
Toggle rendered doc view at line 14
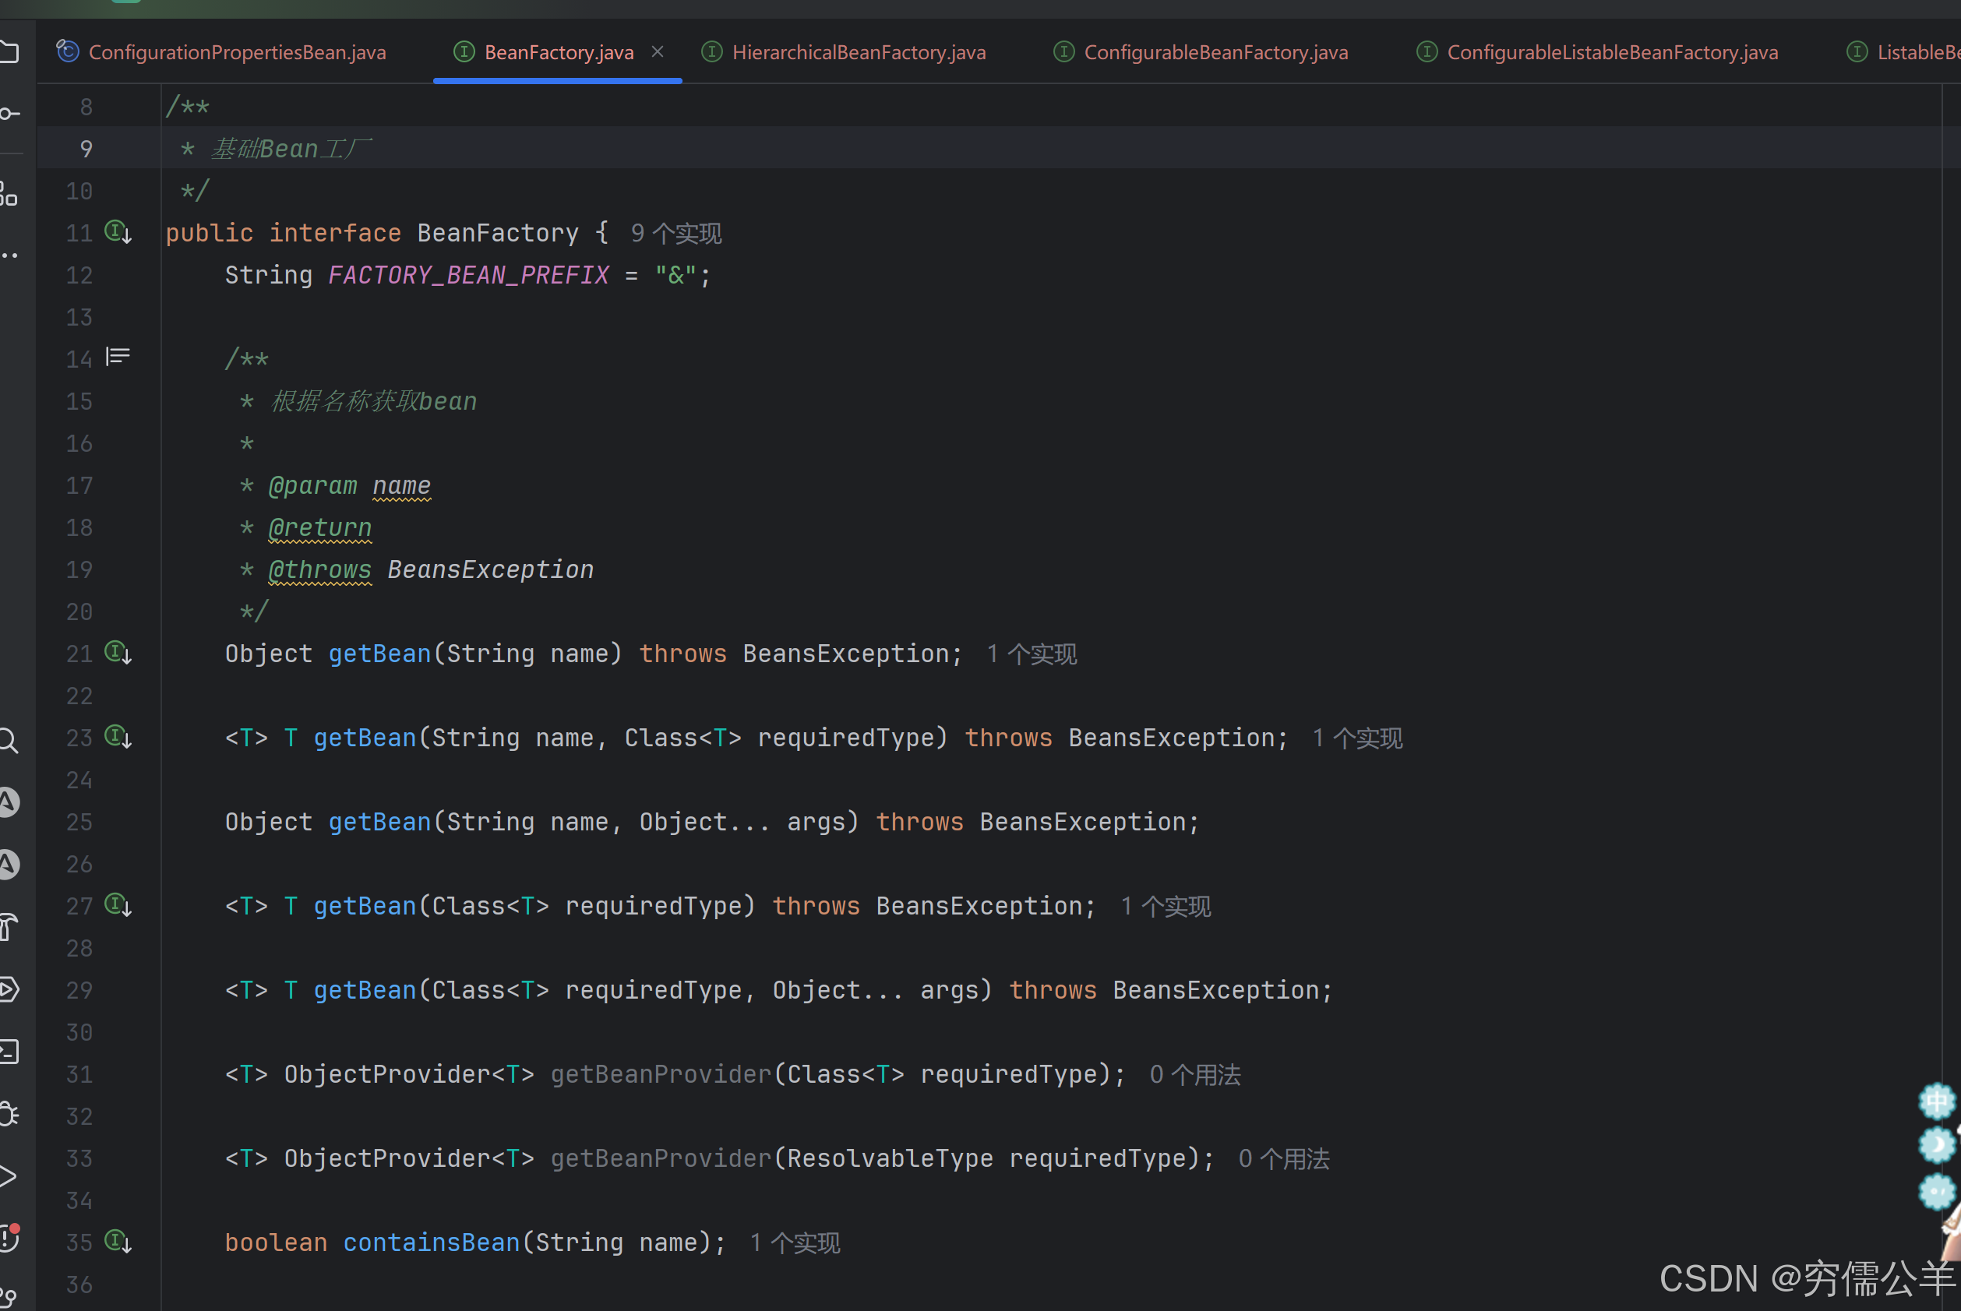118,358
